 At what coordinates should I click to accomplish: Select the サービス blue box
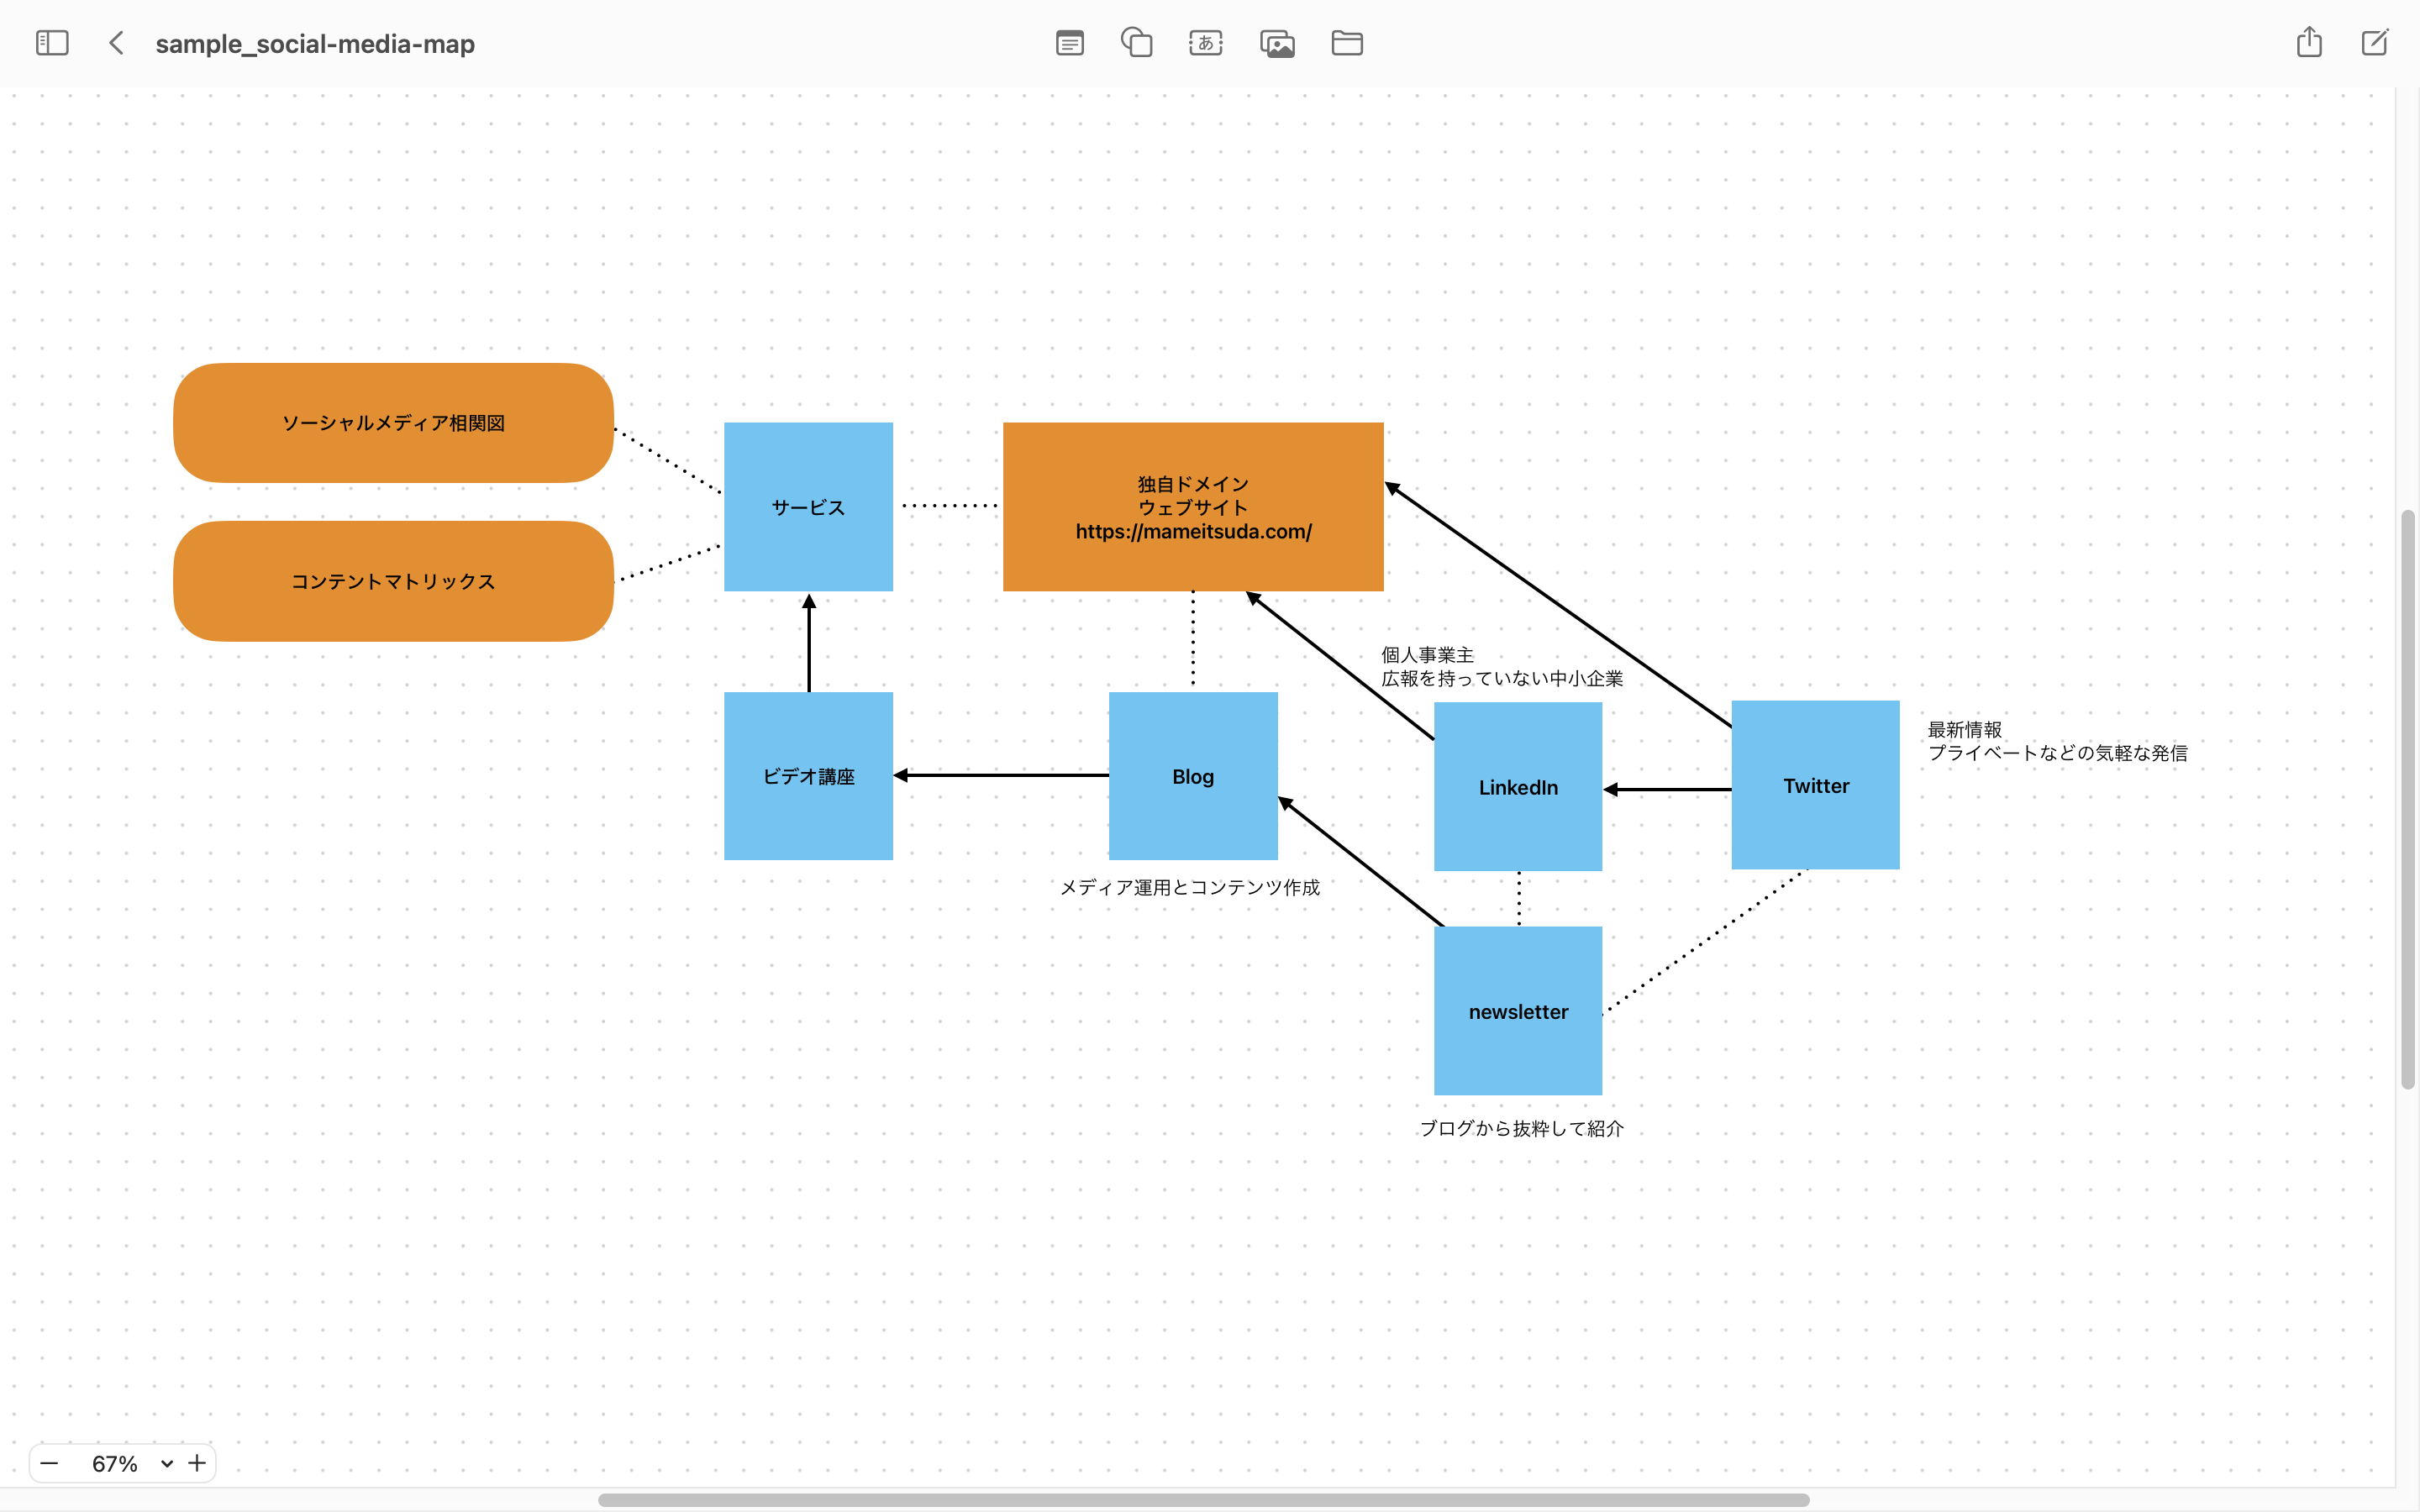[808, 507]
